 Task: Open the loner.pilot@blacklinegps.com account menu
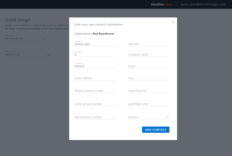[x=203, y=4]
